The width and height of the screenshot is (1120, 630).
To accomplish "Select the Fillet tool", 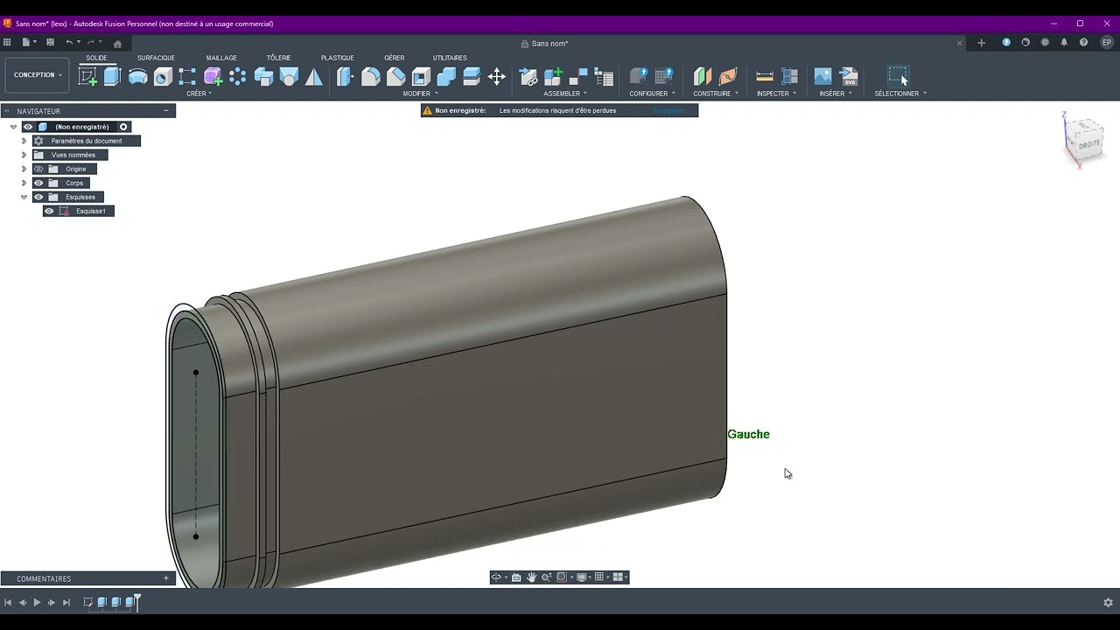I will coord(370,77).
